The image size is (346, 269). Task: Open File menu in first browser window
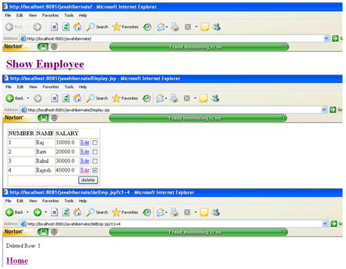click(x=8, y=15)
